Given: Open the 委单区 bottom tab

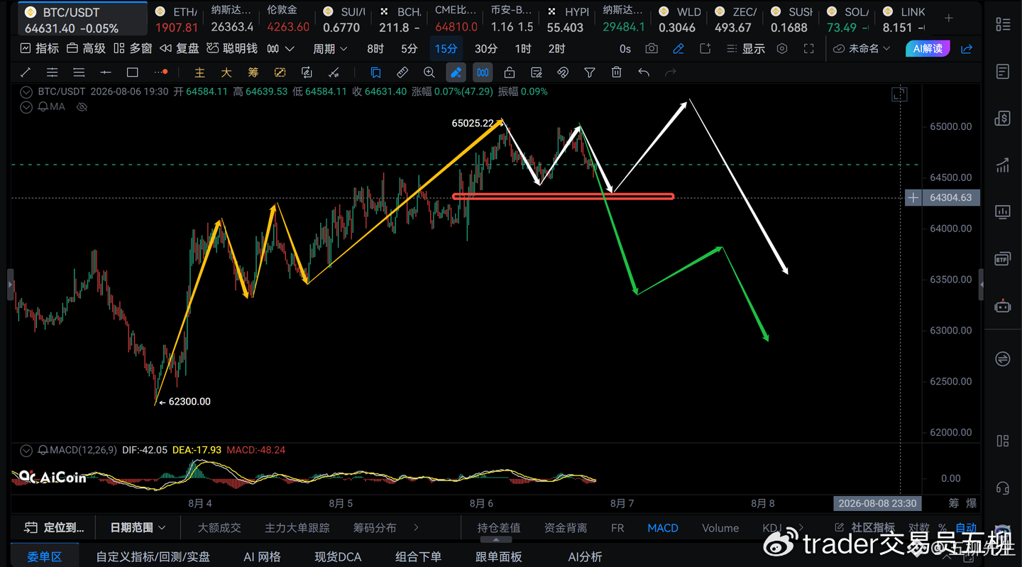Looking at the screenshot, I should [45, 557].
